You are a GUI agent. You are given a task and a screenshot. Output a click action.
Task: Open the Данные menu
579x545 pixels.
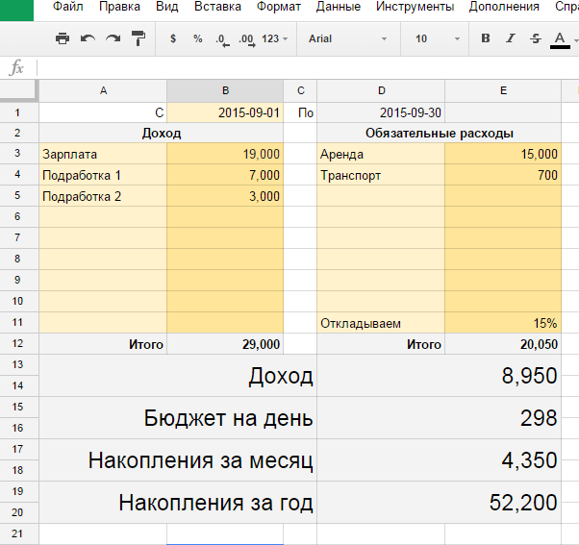pos(339,7)
